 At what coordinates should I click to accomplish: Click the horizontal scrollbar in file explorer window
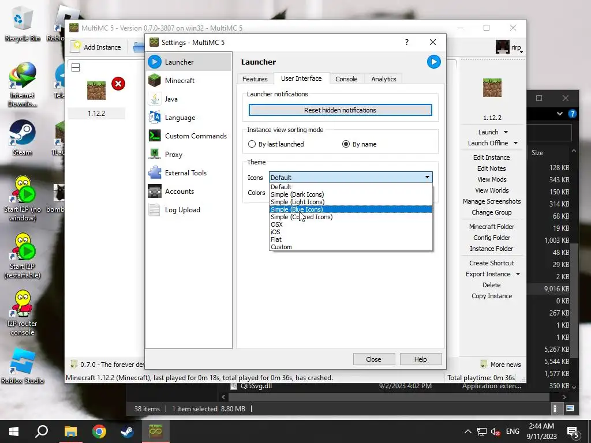[388, 397]
